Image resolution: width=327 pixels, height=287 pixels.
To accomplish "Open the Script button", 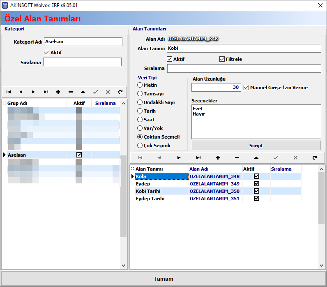I will [256, 146].
